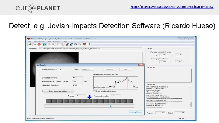
Task: Click the blue rectangle outline toolbar icon
Action: (x=75, y=44)
